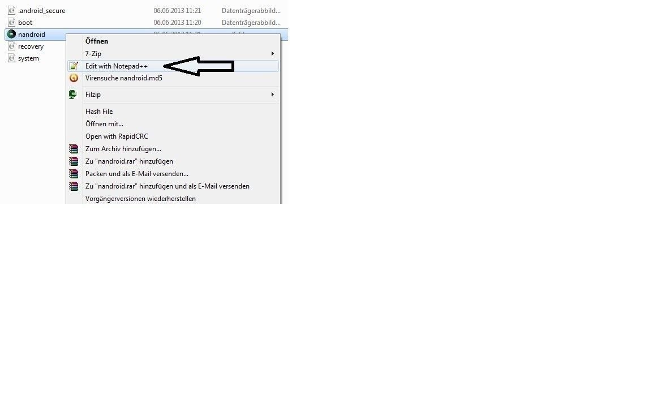Select Edit with Notepad++
The image size is (653, 402).
(x=173, y=66)
